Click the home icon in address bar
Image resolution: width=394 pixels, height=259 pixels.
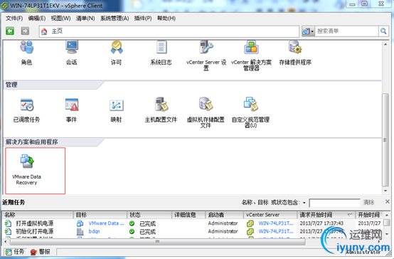pyautogui.click(x=44, y=31)
